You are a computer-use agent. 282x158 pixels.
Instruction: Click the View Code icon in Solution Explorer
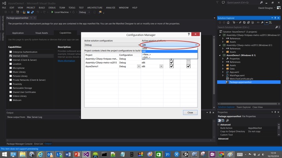tap(258, 23)
